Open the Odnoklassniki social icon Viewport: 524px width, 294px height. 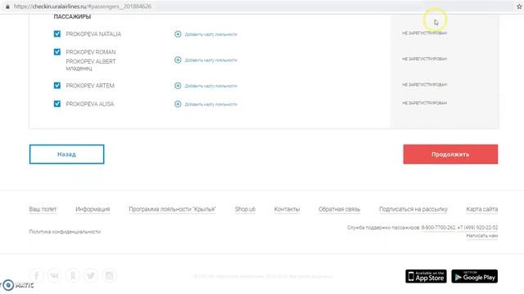(x=73, y=275)
